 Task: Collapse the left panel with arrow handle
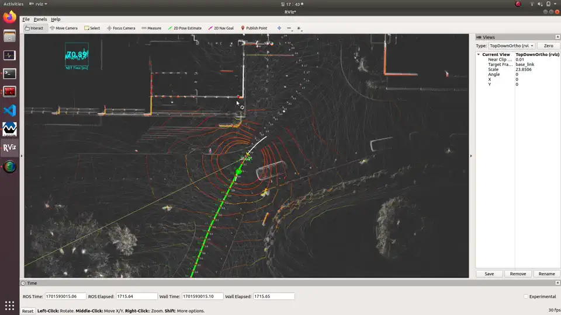pyautogui.click(x=22, y=156)
